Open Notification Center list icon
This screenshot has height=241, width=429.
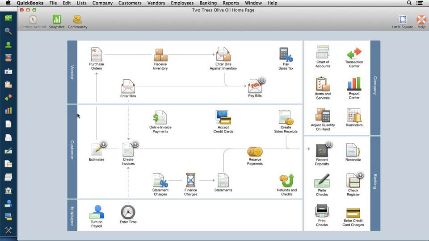point(420,3)
